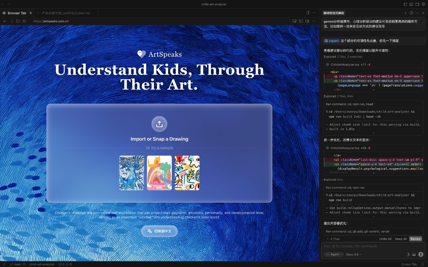This screenshot has height=267, width=428.
Task: Start a new chat with the plus icon
Action: (x=405, y=13)
